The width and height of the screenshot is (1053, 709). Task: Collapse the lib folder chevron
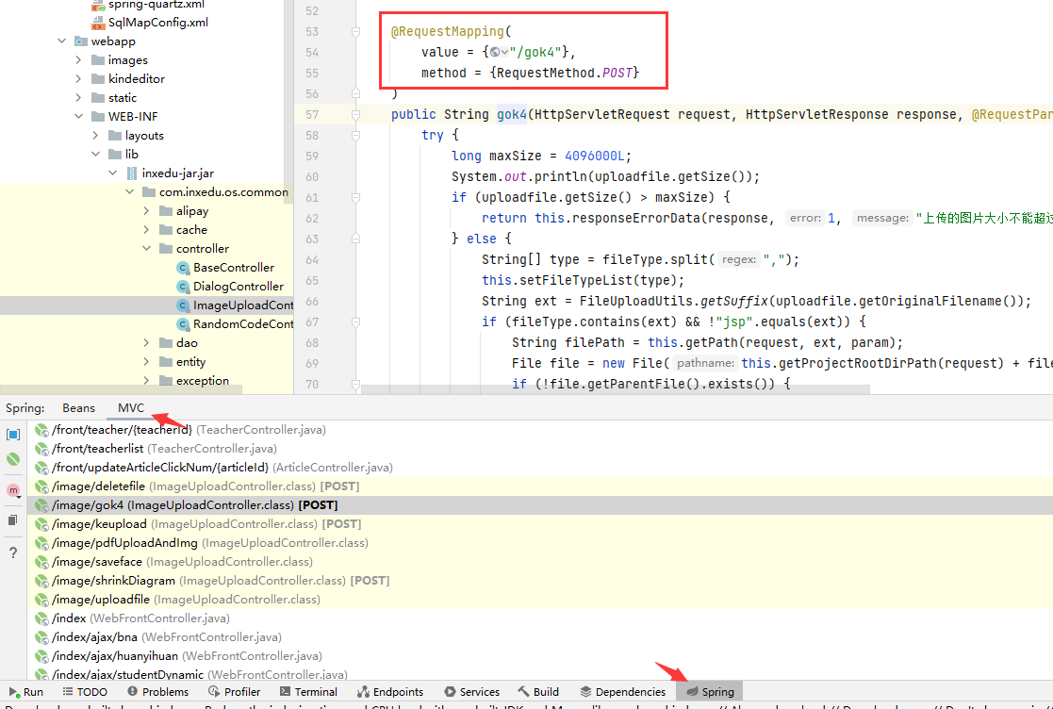[x=95, y=155]
